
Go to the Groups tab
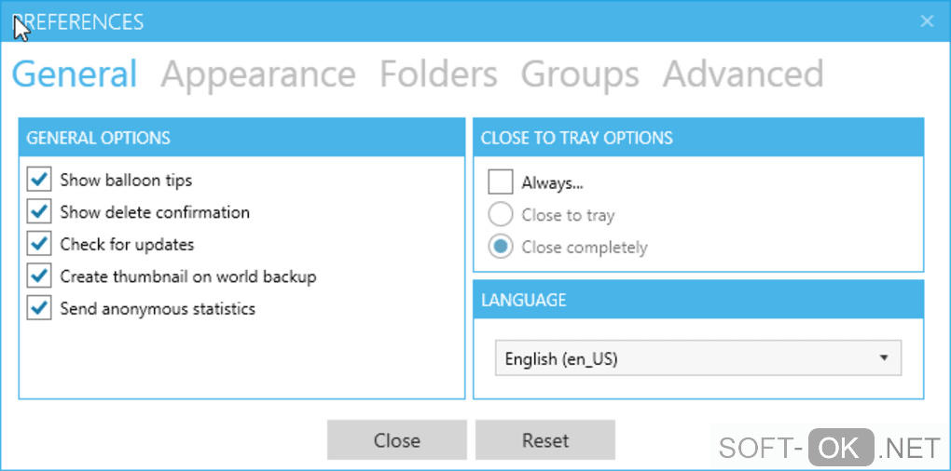coord(580,74)
